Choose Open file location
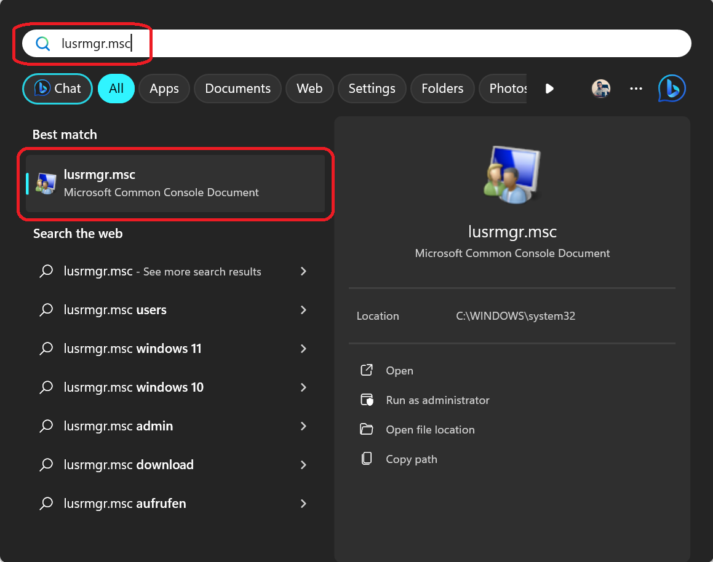This screenshot has width=713, height=562. click(x=430, y=430)
